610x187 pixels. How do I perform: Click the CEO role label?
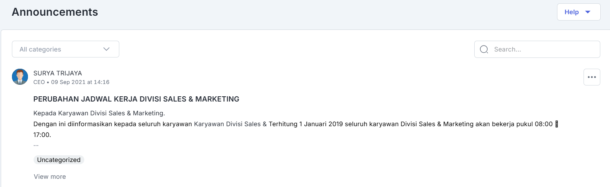(x=39, y=82)
